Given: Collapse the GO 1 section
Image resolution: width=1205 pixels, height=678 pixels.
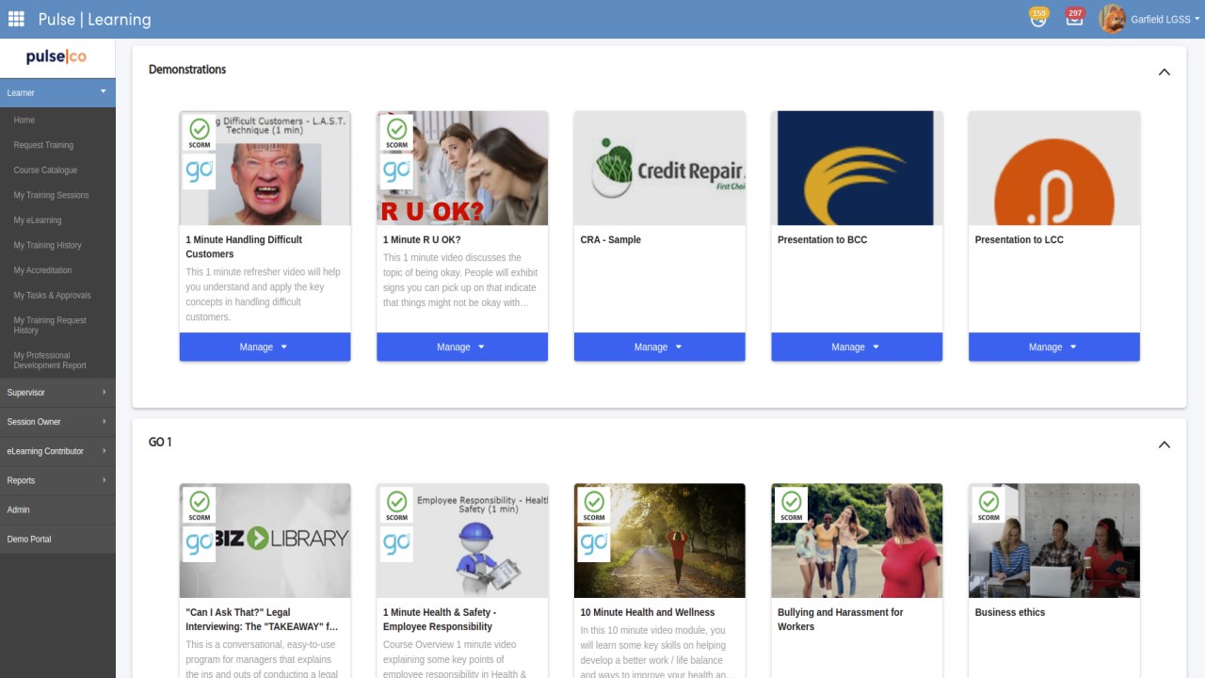Looking at the screenshot, I should click(x=1165, y=444).
